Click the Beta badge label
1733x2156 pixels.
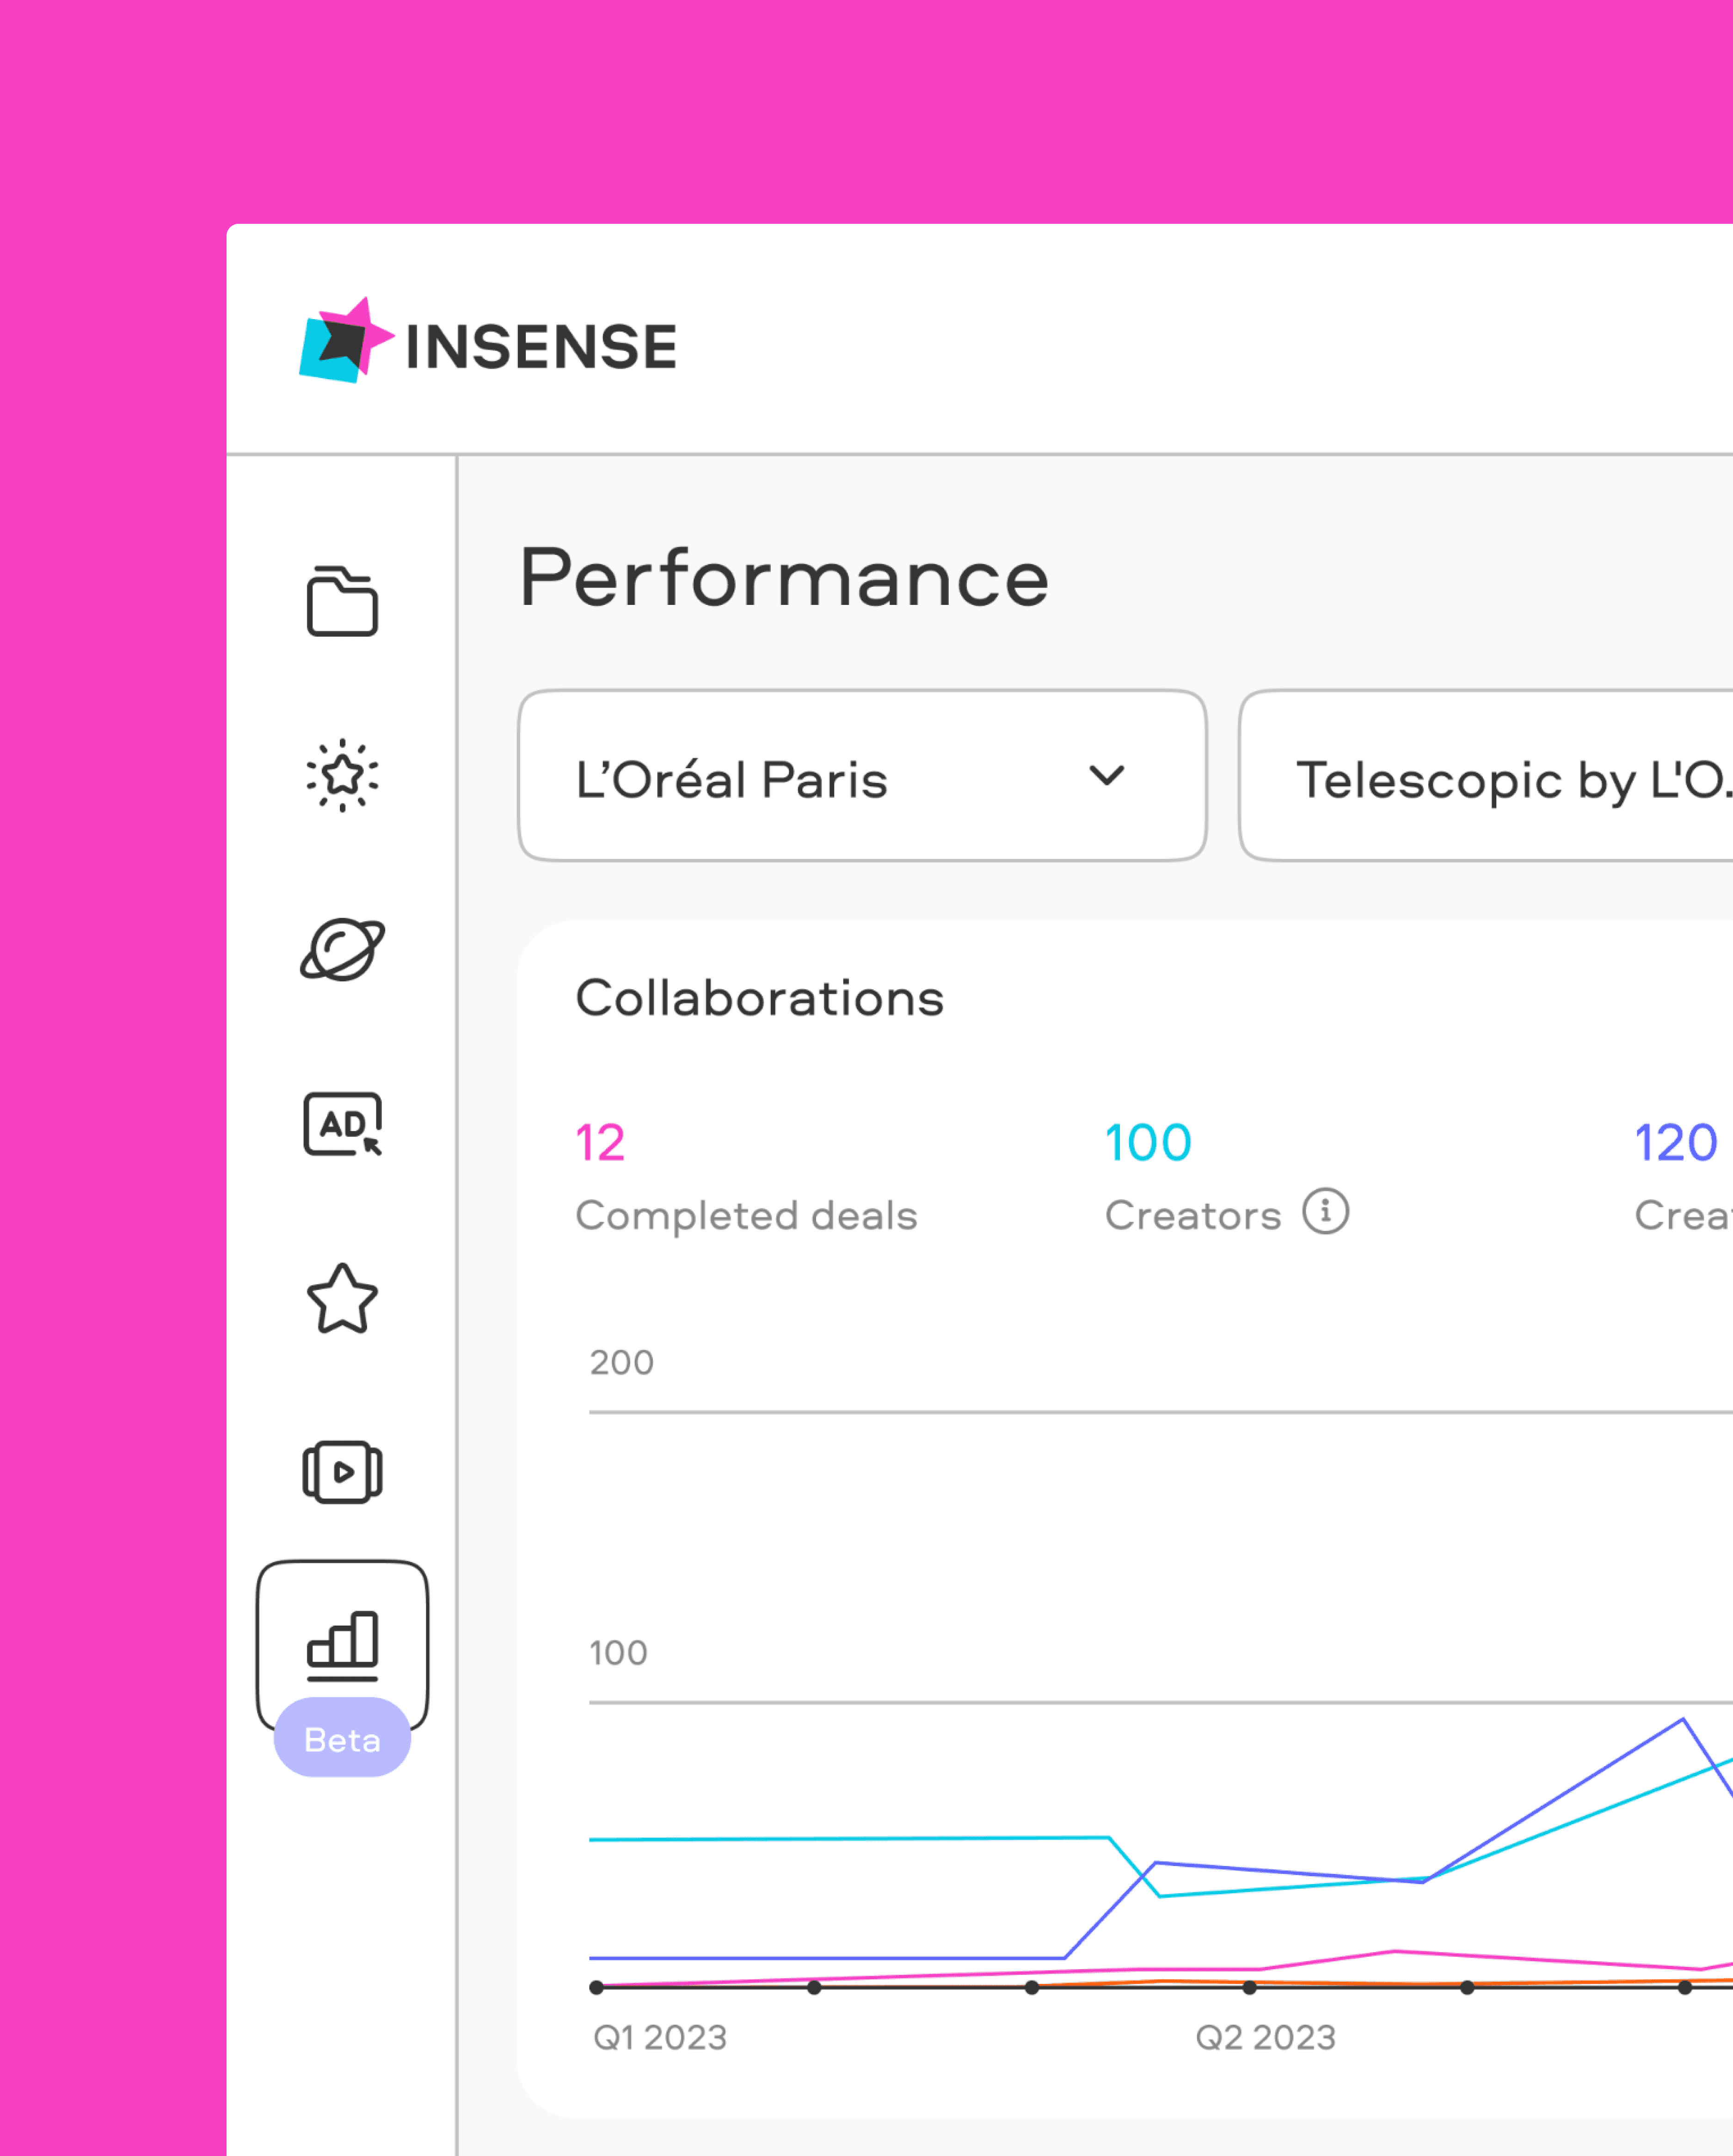pyautogui.click(x=342, y=1740)
